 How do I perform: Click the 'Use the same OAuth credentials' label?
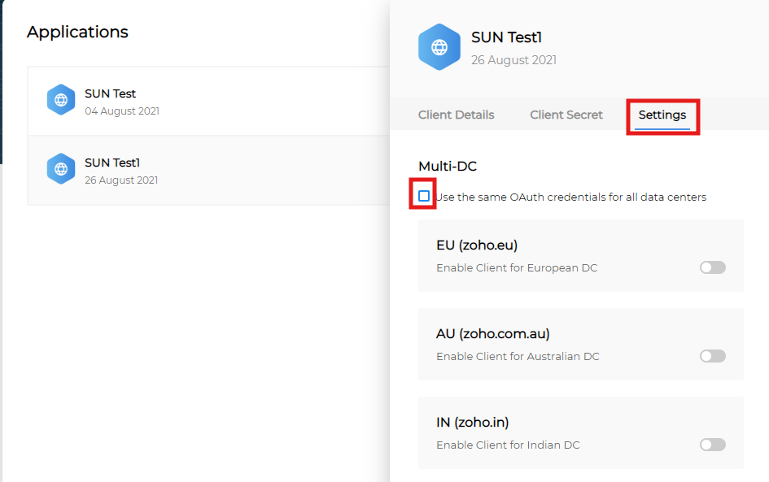point(570,197)
